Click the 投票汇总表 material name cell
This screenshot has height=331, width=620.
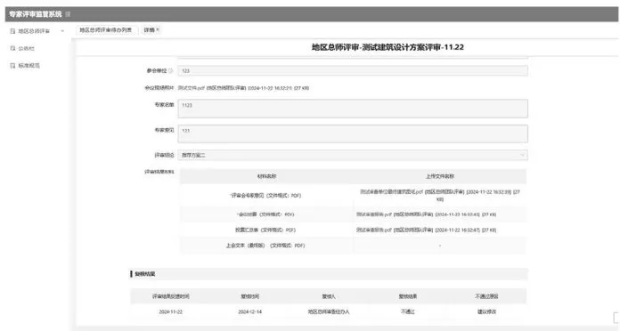coord(266,230)
